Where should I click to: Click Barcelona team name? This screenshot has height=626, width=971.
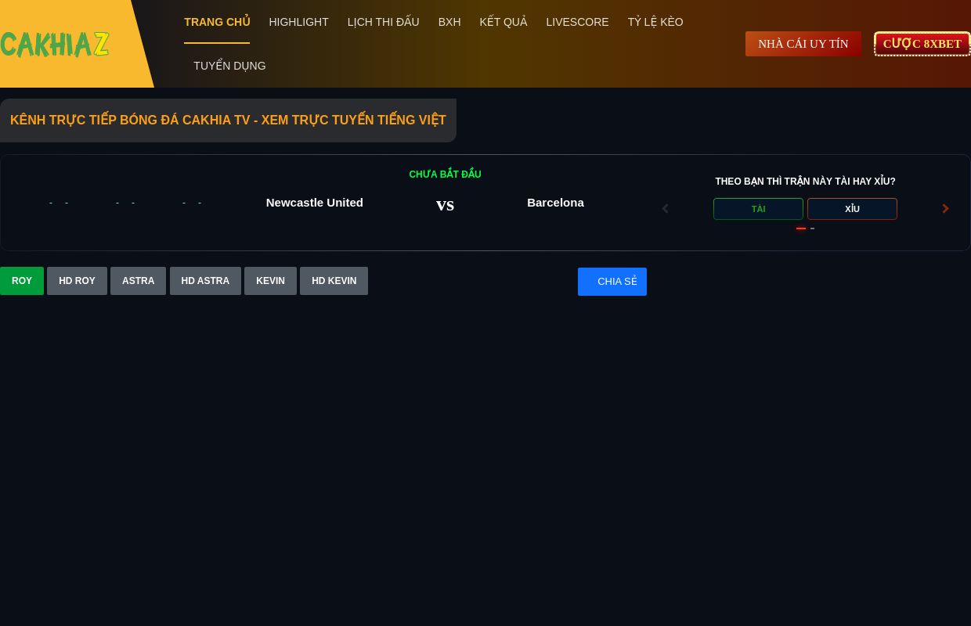555,203
